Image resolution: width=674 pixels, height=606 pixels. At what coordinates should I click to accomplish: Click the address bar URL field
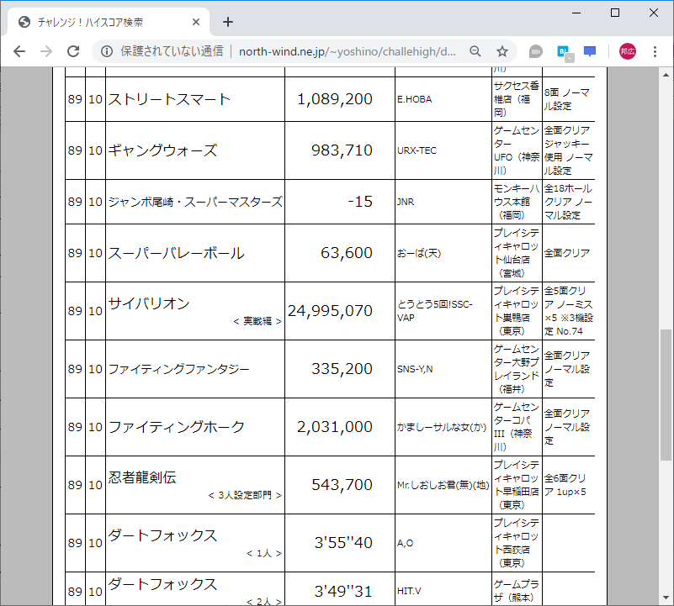click(x=337, y=51)
